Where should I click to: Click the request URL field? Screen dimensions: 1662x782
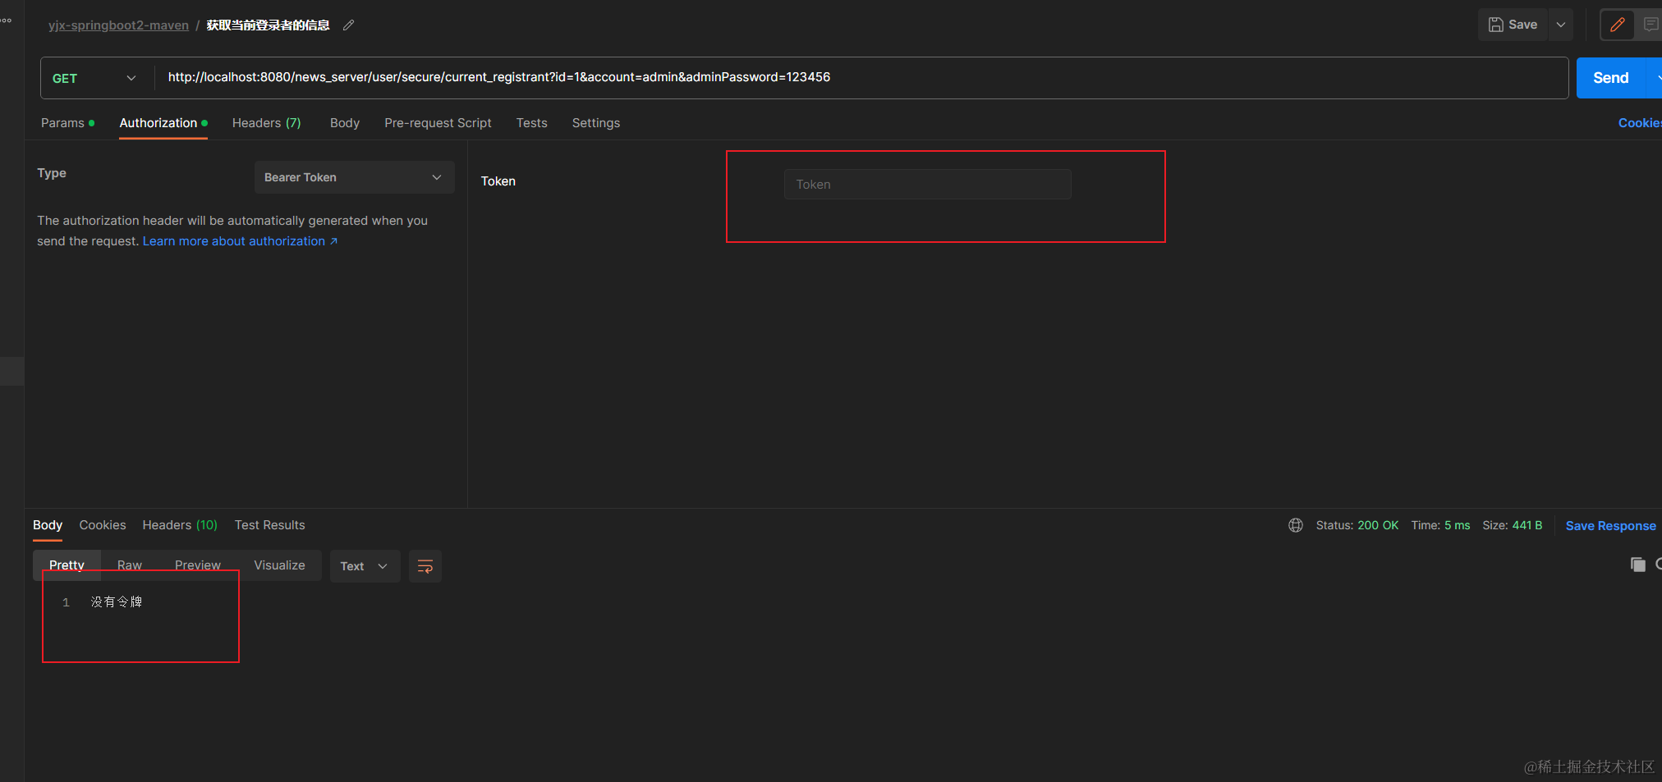[862, 77]
